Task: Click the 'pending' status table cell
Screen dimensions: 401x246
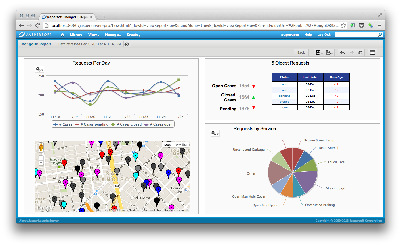Action: (284, 96)
